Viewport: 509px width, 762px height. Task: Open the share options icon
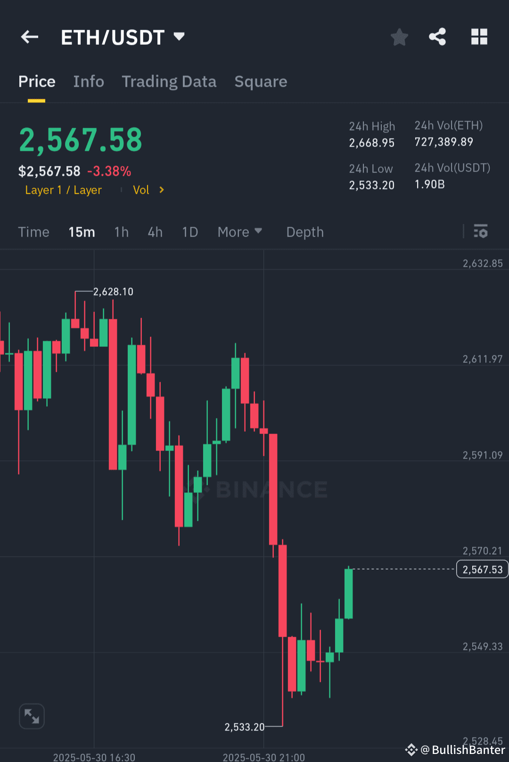(437, 37)
